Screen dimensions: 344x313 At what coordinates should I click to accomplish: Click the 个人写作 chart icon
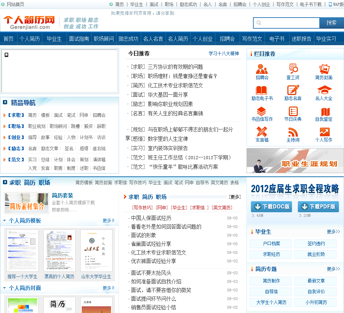click(x=325, y=132)
